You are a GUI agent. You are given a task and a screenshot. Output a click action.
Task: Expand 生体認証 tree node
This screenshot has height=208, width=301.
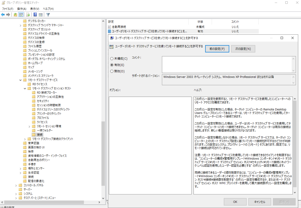coord(21,173)
